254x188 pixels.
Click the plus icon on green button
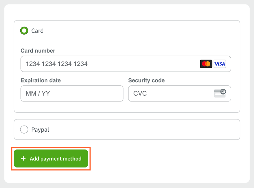coord(23,158)
